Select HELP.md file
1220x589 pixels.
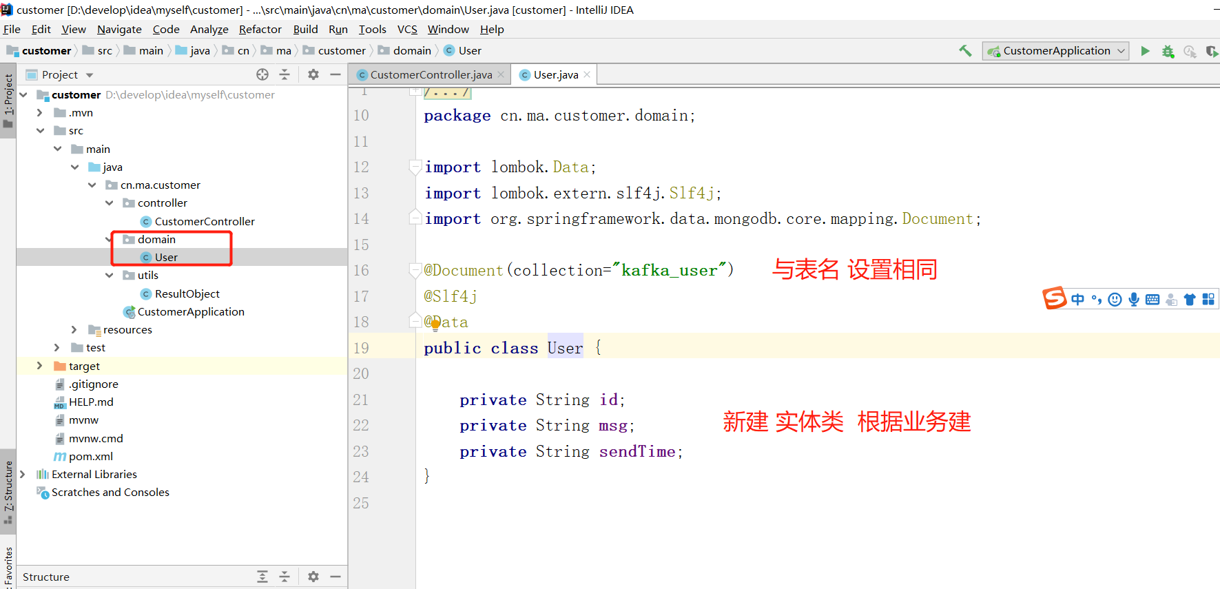point(83,402)
